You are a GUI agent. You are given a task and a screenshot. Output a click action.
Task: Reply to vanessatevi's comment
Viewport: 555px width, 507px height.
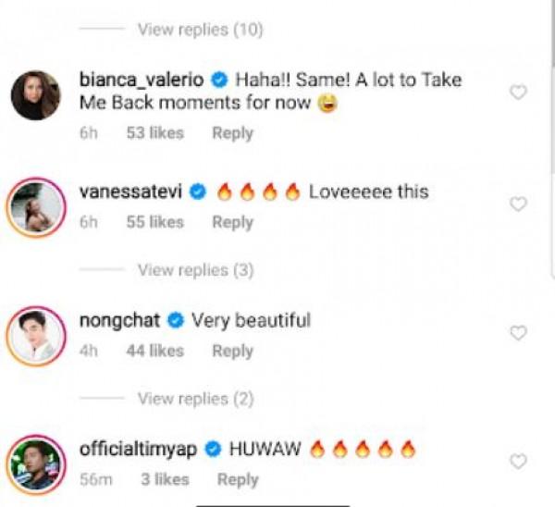pyautogui.click(x=232, y=223)
